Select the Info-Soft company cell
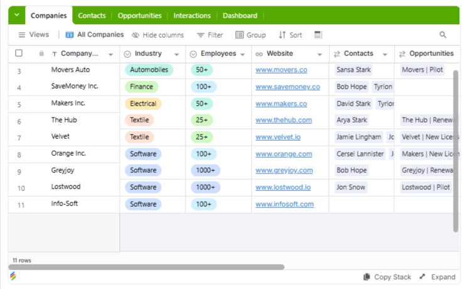This screenshot has height=289, width=470. [65, 204]
